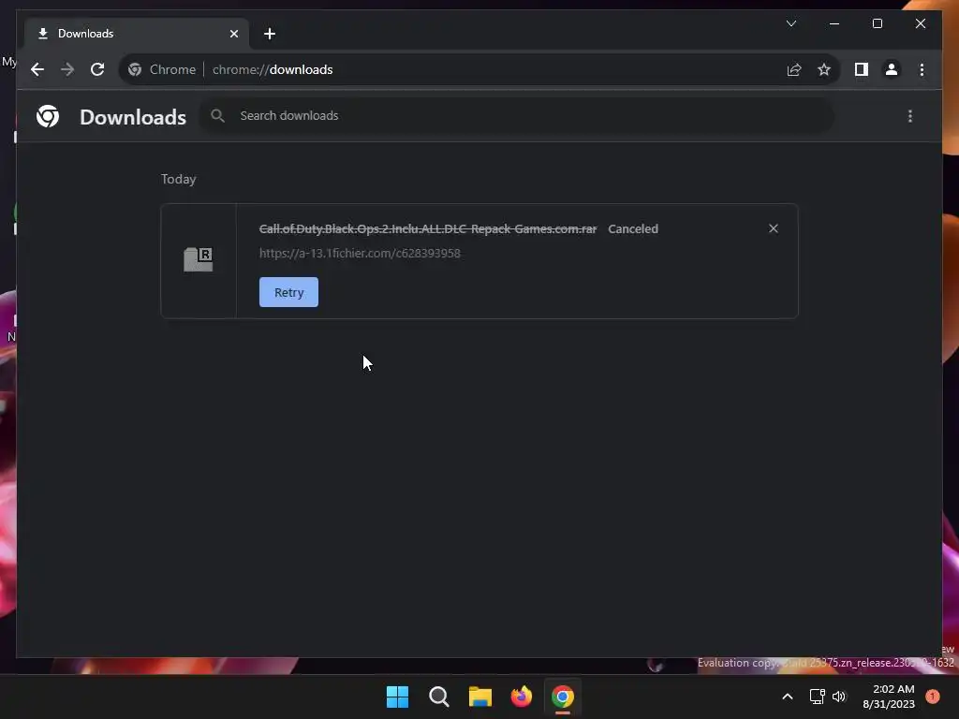
Task: Click the Chrome logo beside the Downloads title
Action: (x=48, y=116)
